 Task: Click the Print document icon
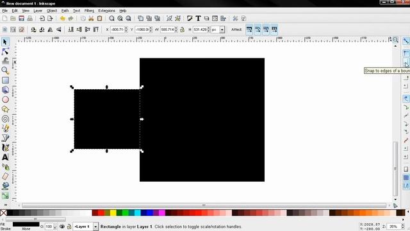[x=30, y=19]
